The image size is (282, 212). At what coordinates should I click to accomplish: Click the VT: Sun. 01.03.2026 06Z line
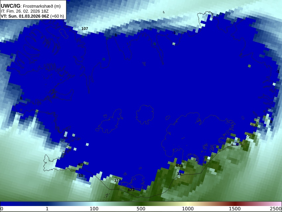click(x=25, y=16)
